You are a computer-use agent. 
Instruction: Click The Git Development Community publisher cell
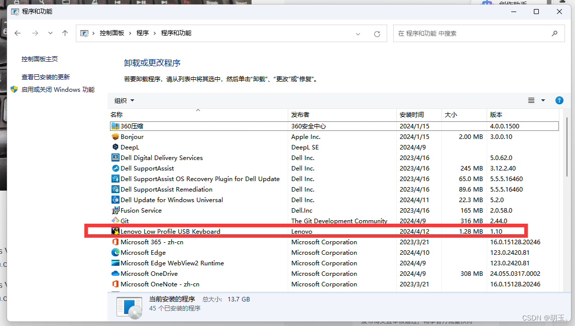point(339,221)
